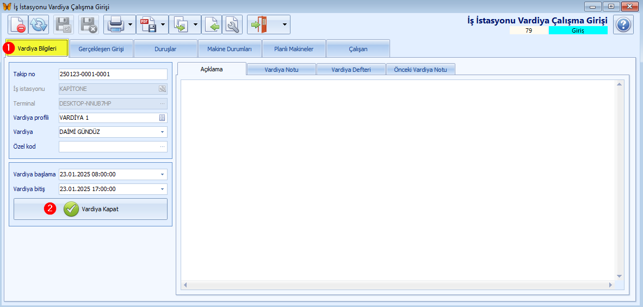
Task: Click the copy documents toolbar icon
Action: point(180,25)
